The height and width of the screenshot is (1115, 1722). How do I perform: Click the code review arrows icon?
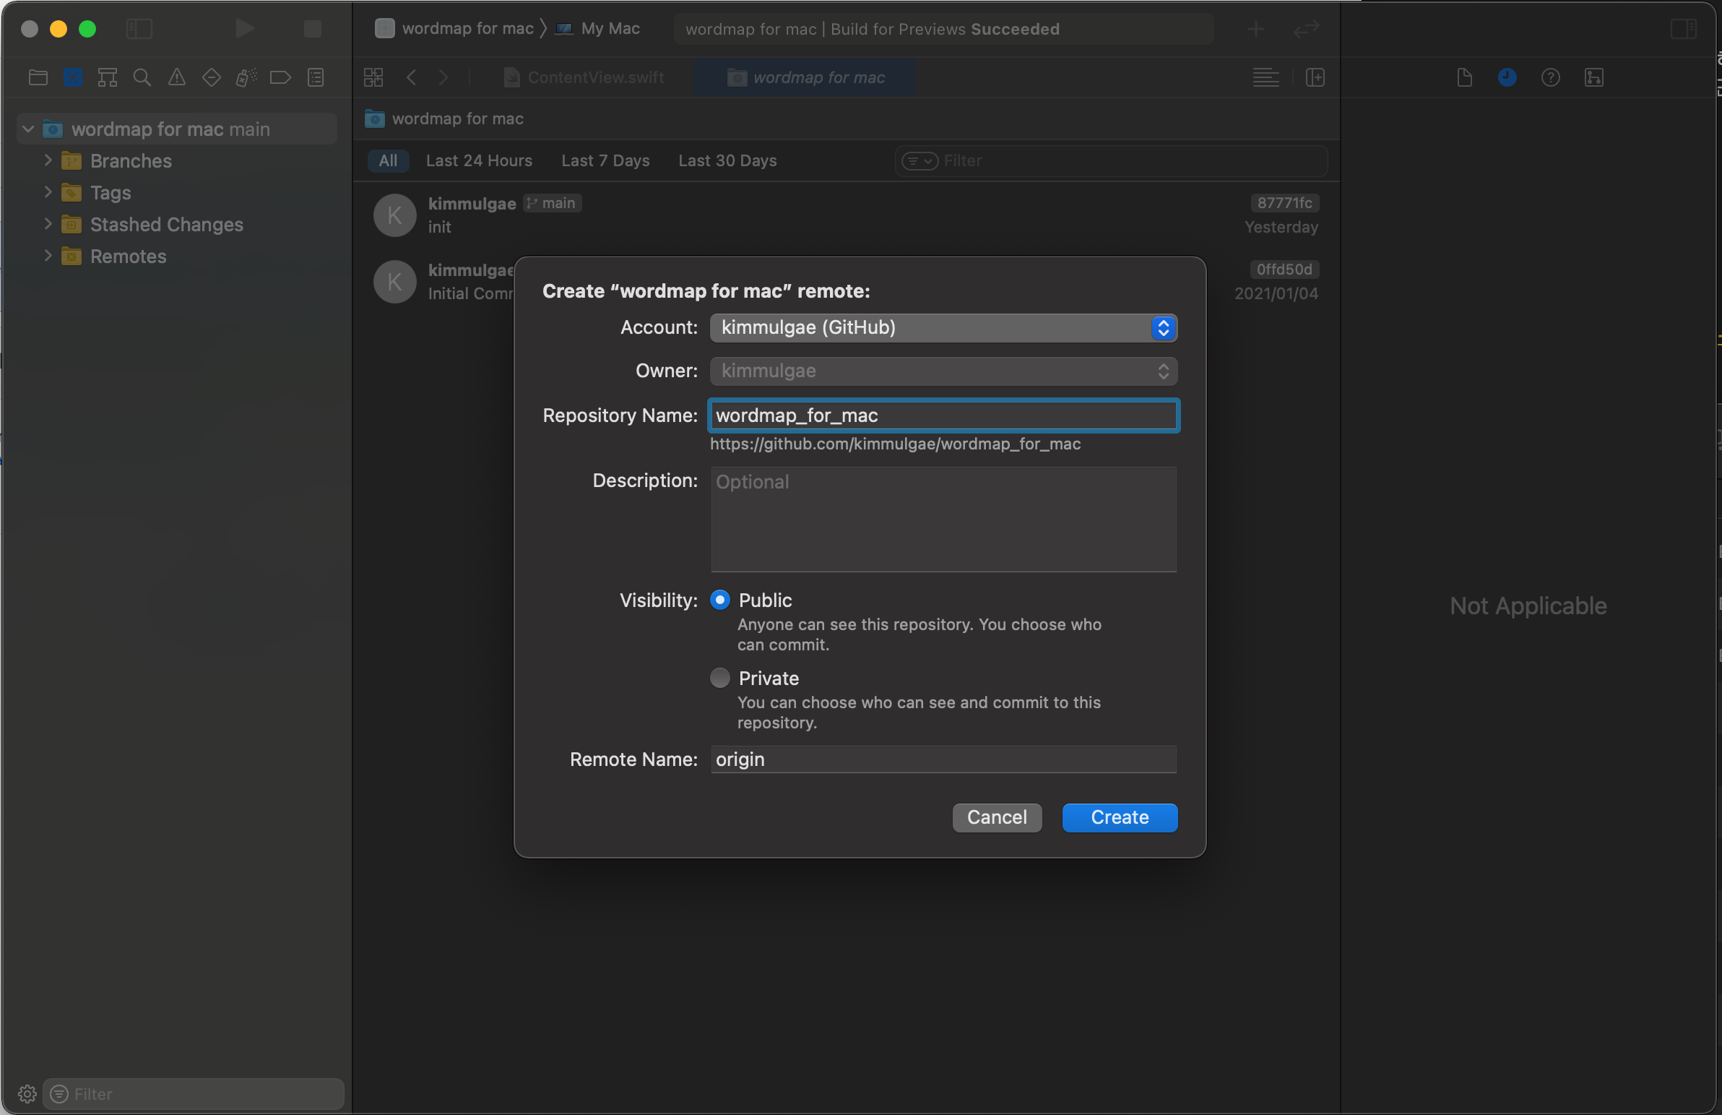(x=1307, y=29)
